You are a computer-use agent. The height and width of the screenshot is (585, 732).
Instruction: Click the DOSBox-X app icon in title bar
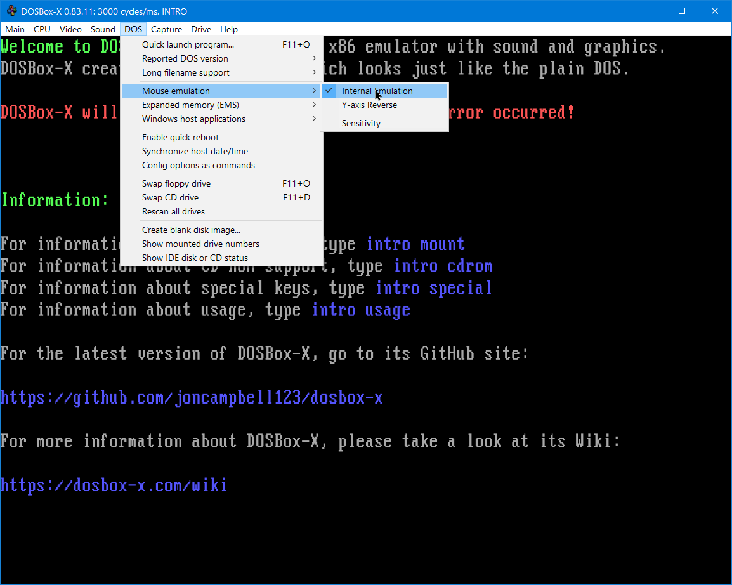pyautogui.click(x=11, y=11)
